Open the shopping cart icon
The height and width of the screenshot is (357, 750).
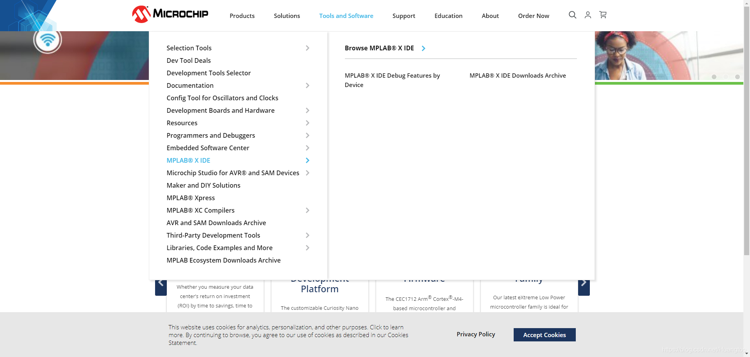[603, 15]
